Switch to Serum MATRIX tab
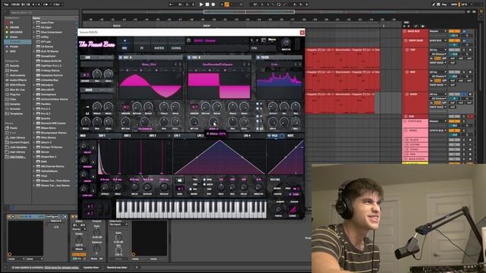The width and height of the screenshot is (486, 273). coord(159,45)
